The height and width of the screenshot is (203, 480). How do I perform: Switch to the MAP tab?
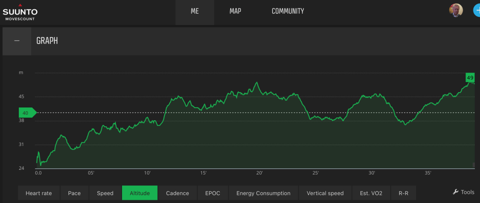[235, 11]
